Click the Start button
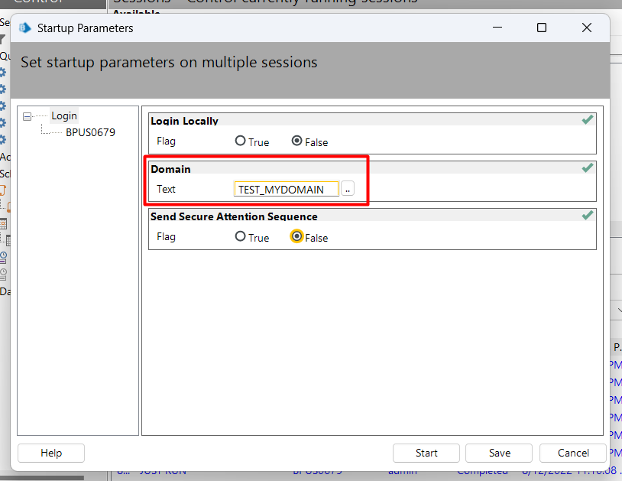The width and height of the screenshot is (622, 481). pyautogui.click(x=426, y=453)
